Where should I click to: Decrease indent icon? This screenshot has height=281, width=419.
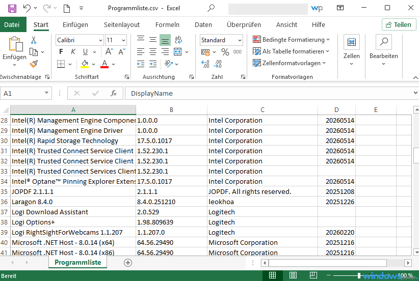click(141, 64)
